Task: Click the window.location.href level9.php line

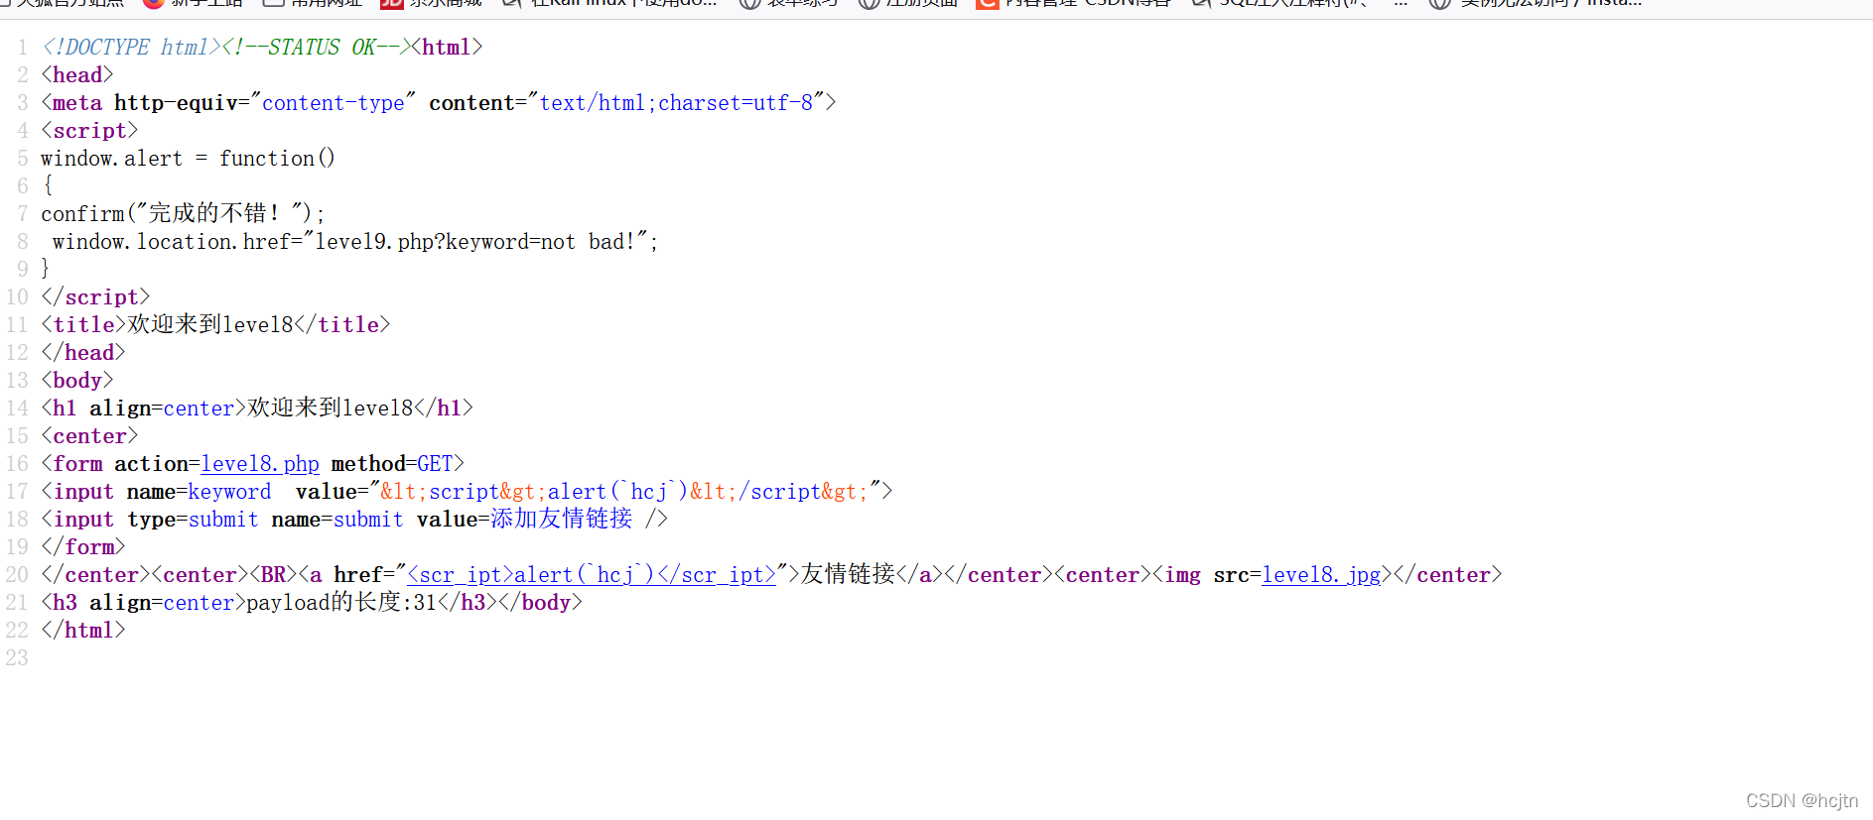Action: (x=355, y=242)
